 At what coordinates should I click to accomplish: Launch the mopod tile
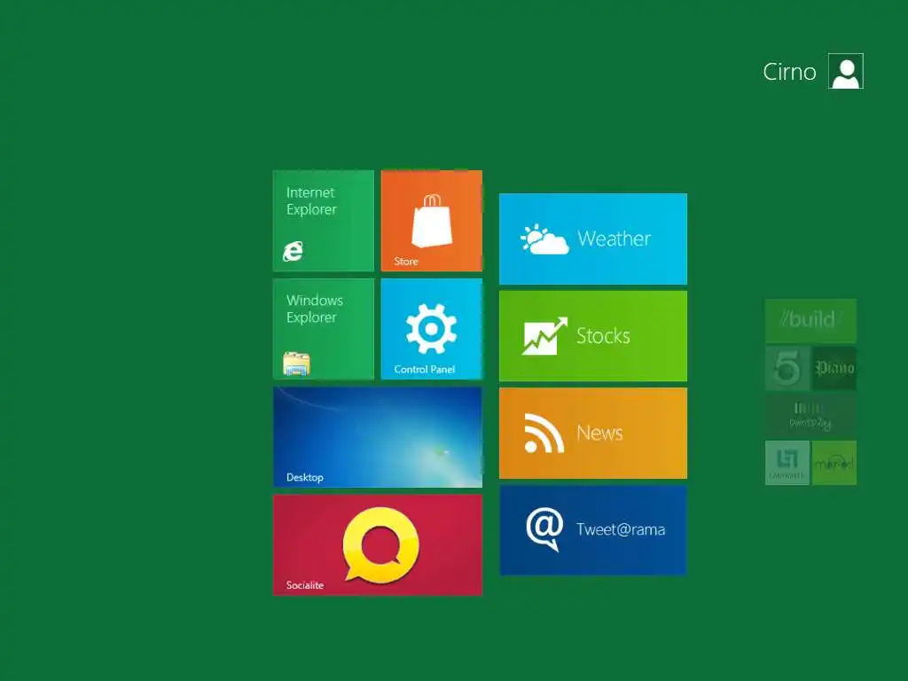point(834,463)
